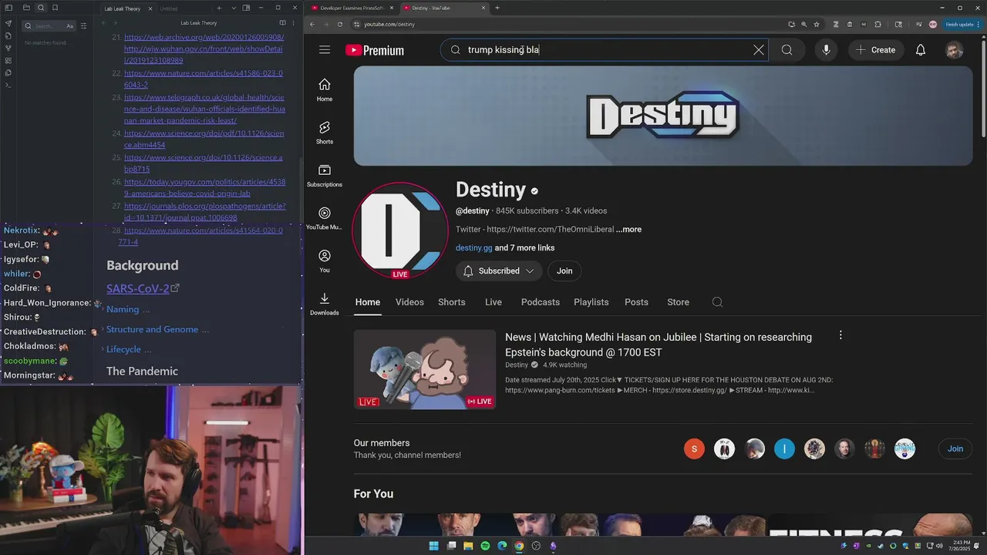This screenshot has height=555, width=987.
Task: Open the live stream video title
Action: [659, 345]
